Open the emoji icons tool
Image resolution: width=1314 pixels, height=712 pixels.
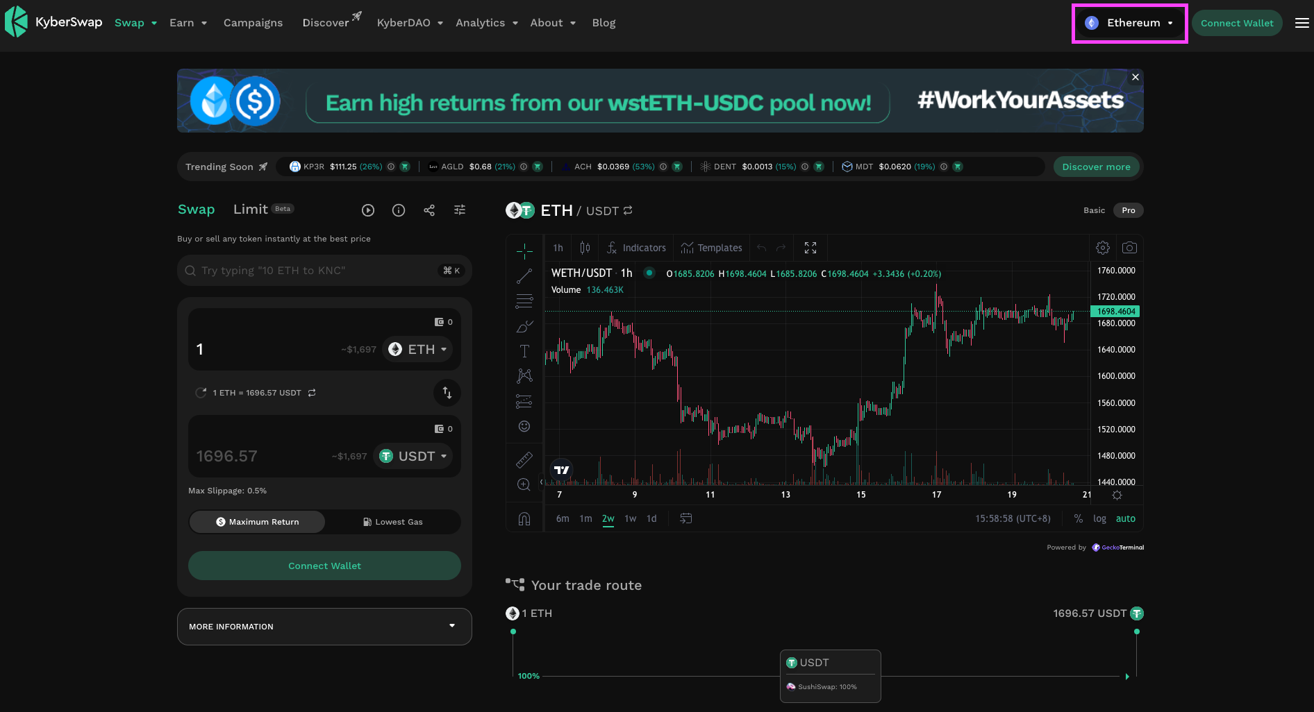click(x=524, y=426)
